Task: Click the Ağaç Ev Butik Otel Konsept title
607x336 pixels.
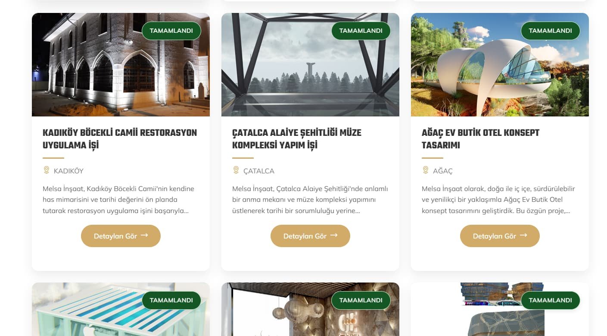Action: (480, 139)
